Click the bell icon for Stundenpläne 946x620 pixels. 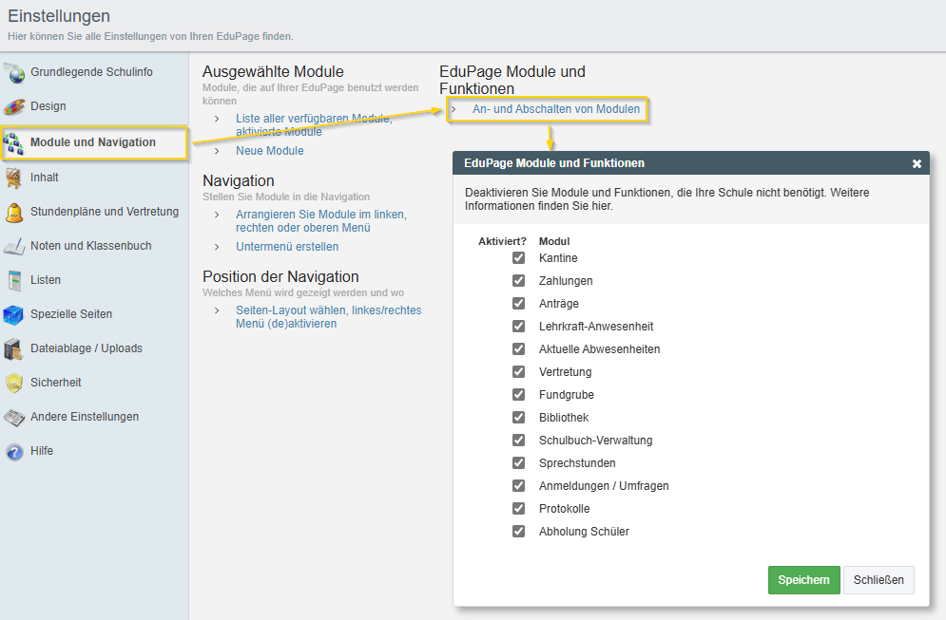tap(14, 212)
